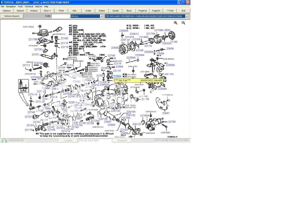This screenshot has height=217, width=287.
Task: Zoom in on the parts diagram
Action: coord(176,23)
